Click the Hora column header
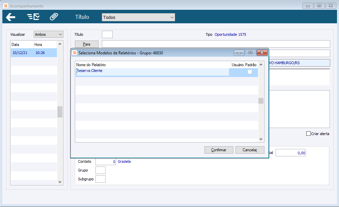The image size is (339, 207). click(45, 44)
